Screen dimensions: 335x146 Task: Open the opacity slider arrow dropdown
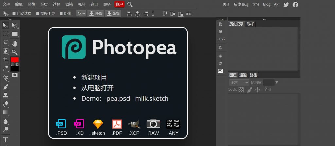[x=277, y=82]
